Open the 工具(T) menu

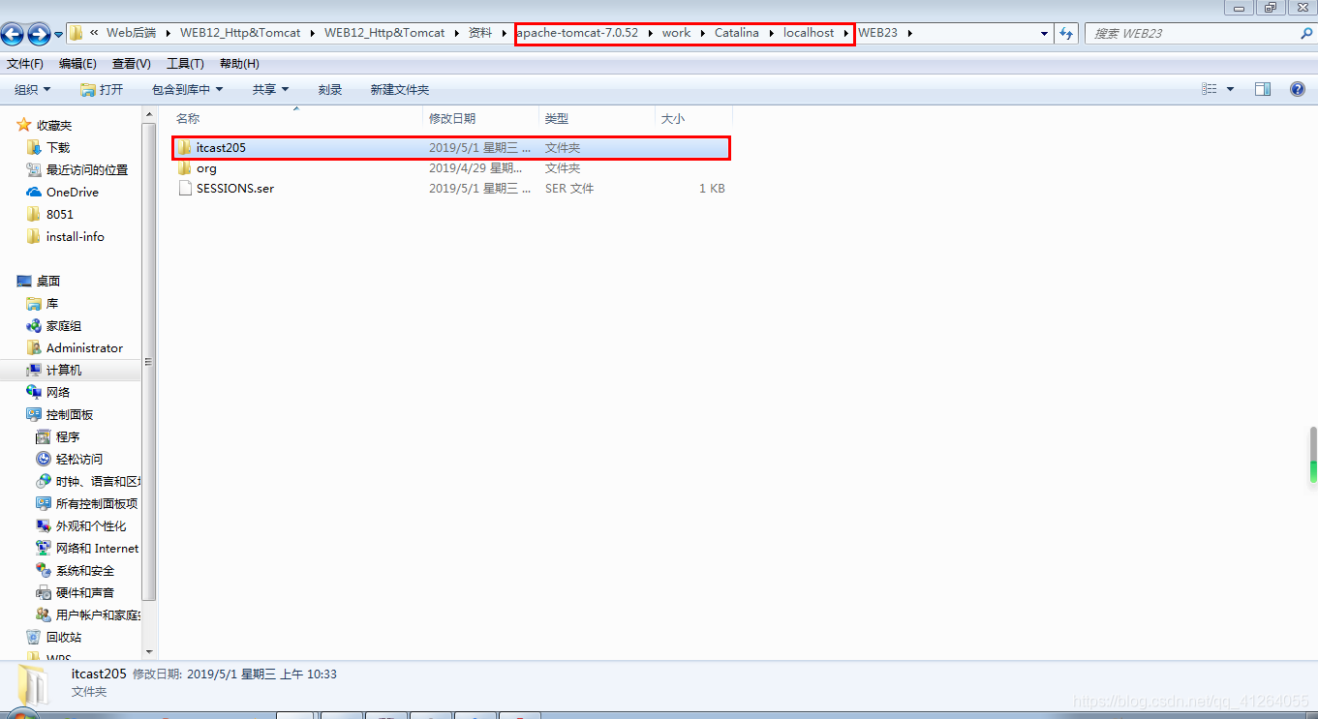[185, 64]
